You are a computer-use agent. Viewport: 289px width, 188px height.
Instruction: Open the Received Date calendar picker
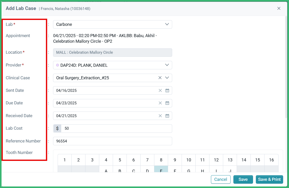(167, 116)
